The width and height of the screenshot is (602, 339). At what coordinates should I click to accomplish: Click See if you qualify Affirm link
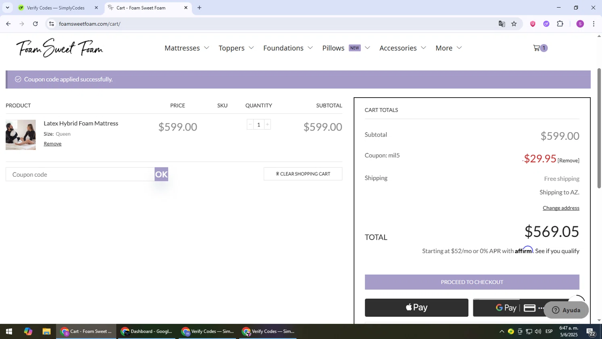pyautogui.click(x=557, y=251)
